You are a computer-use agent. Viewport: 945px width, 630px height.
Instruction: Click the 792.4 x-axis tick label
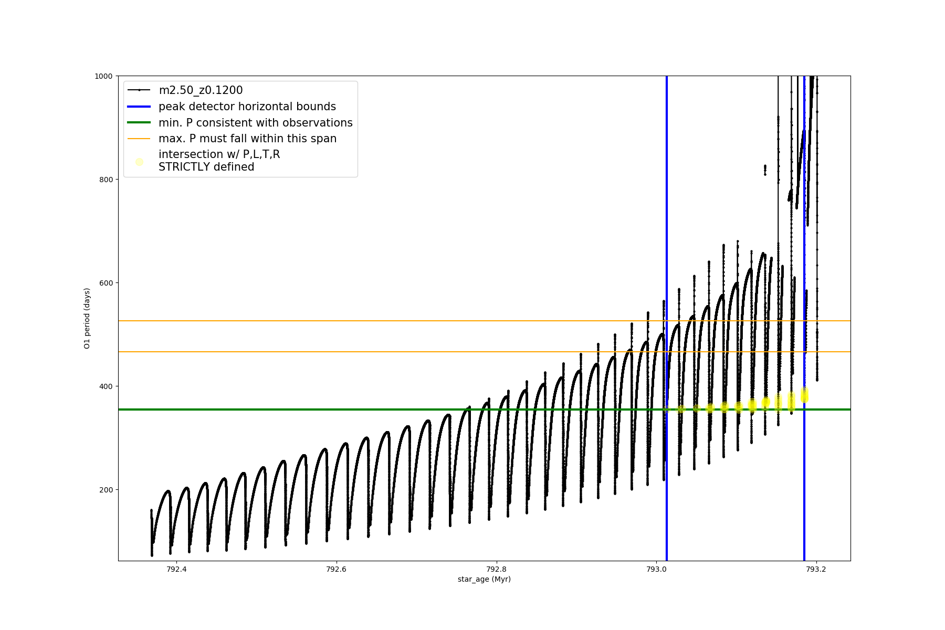(176, 569)
